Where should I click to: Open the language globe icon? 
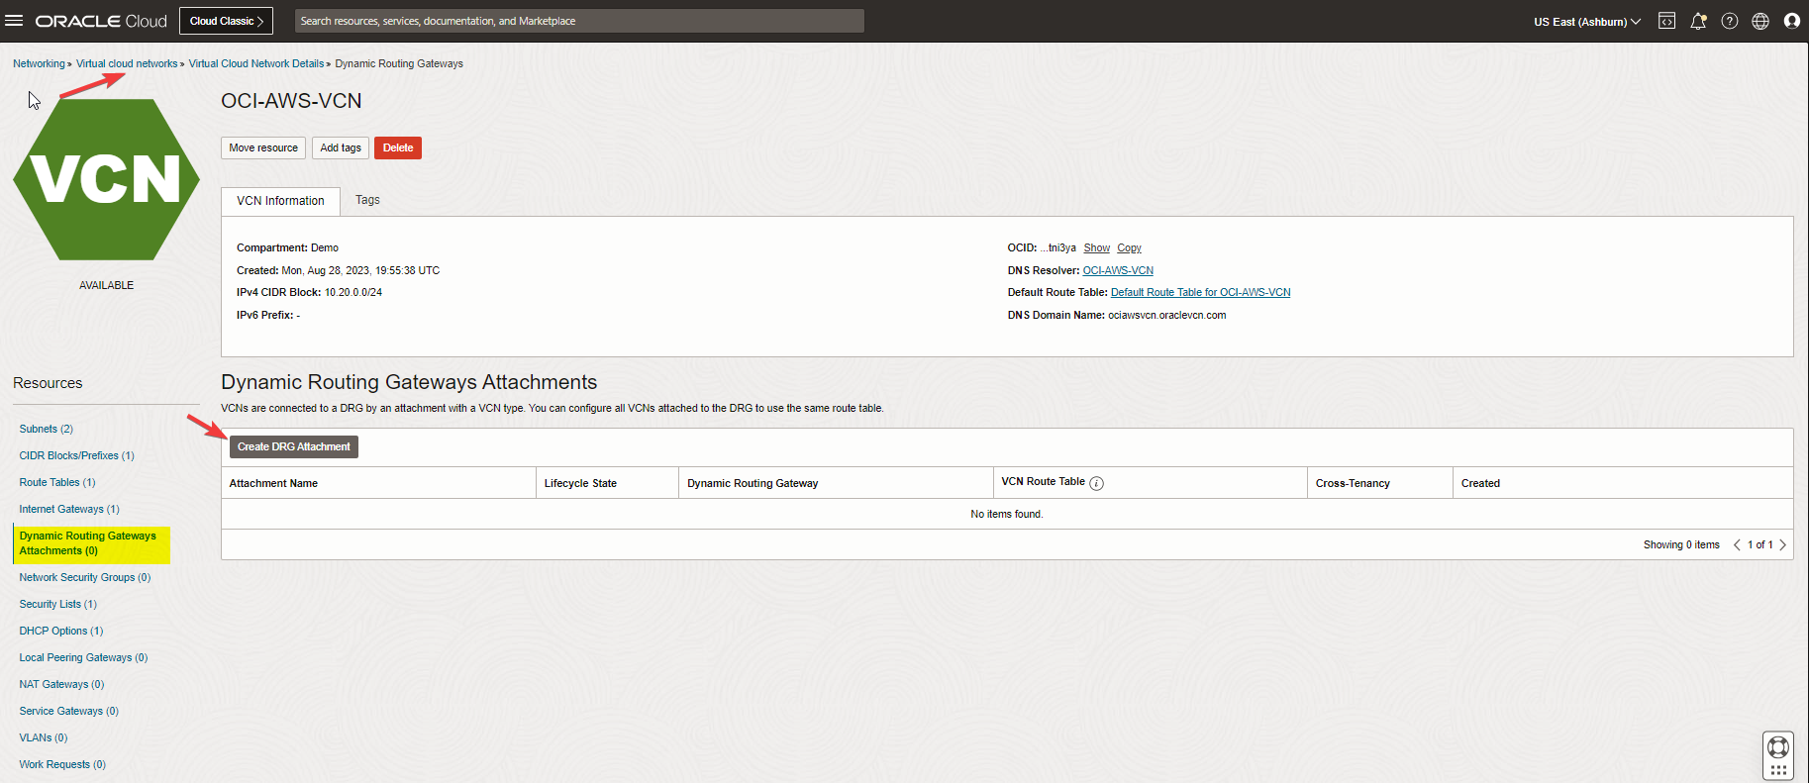[1760, 21]
